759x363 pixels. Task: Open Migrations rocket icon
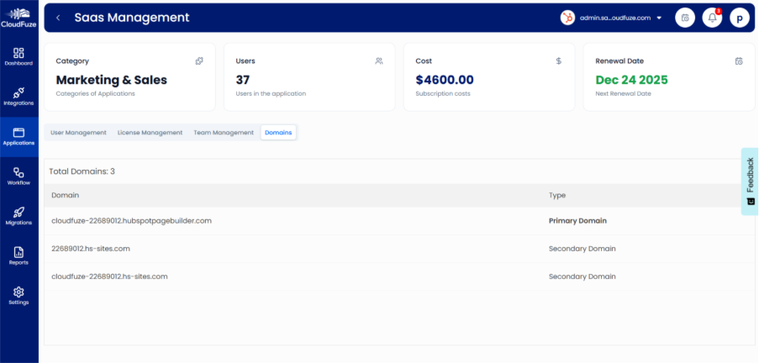click(x=18, y=212)
